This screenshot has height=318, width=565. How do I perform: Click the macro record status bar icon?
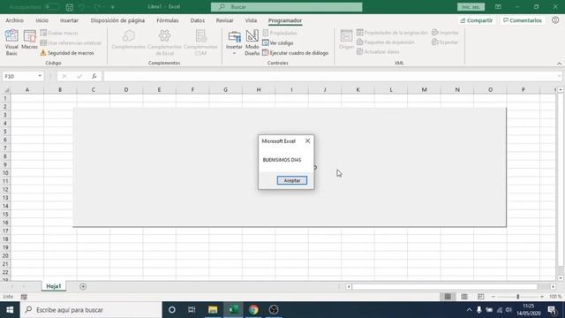coord(24,297)
